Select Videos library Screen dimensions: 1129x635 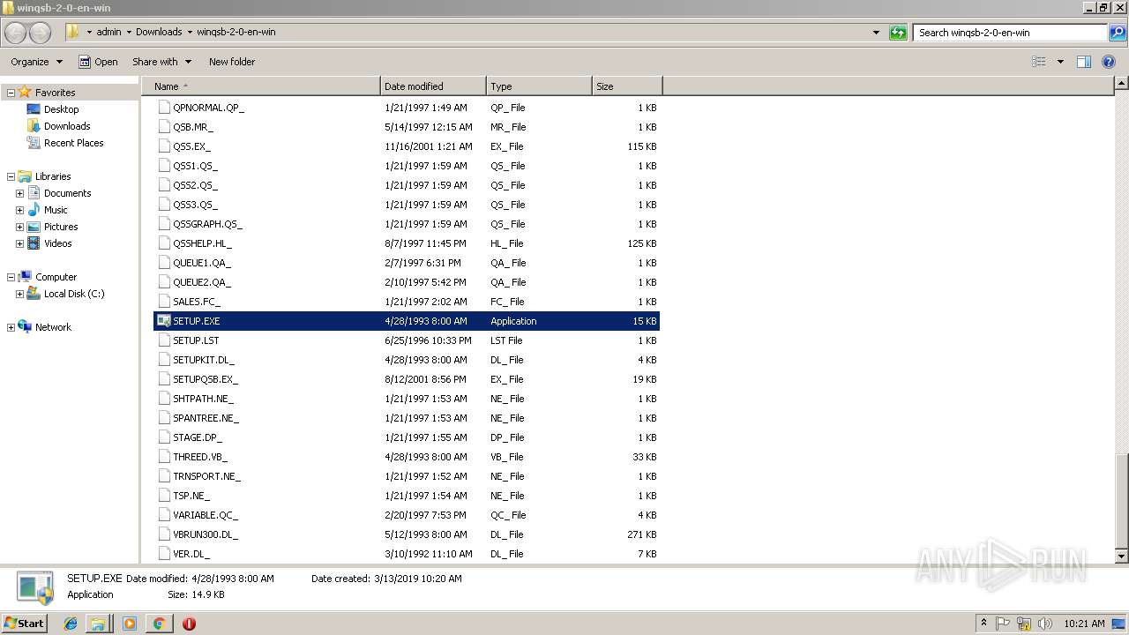[58, 243]
